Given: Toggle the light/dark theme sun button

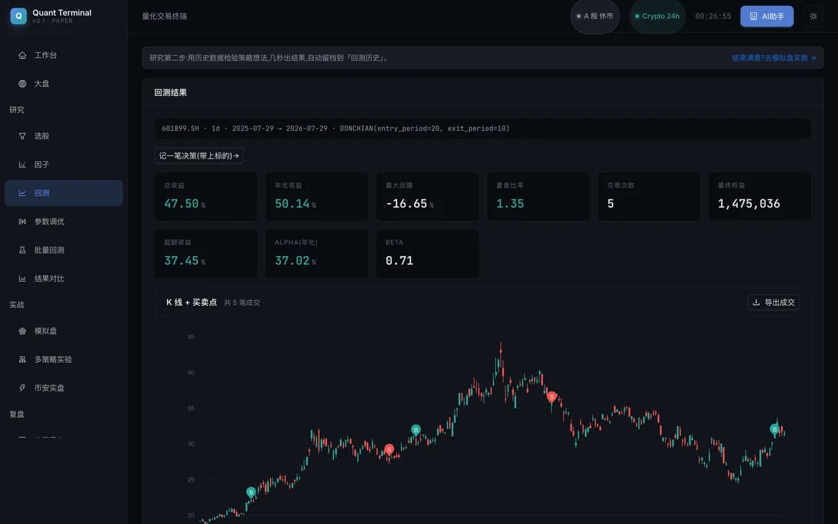Looking at the screenshot, I should click(814, 16).
